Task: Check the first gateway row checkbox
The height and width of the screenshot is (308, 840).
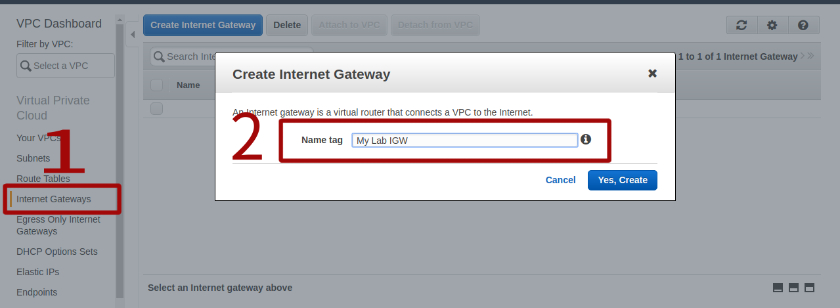Action: tap(156, 108)
